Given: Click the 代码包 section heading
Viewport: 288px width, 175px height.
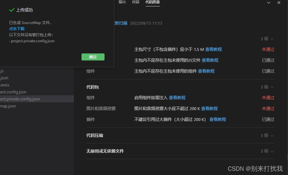Looking at the screenshot, I should (93, 87).
